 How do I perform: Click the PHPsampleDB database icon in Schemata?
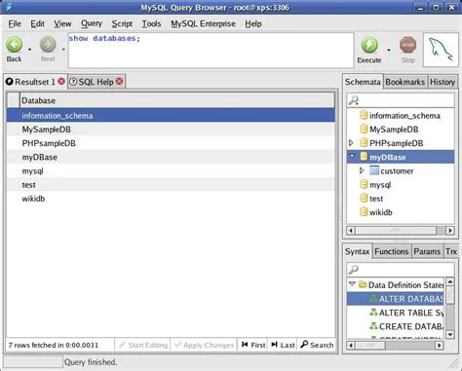pos(364,143)
